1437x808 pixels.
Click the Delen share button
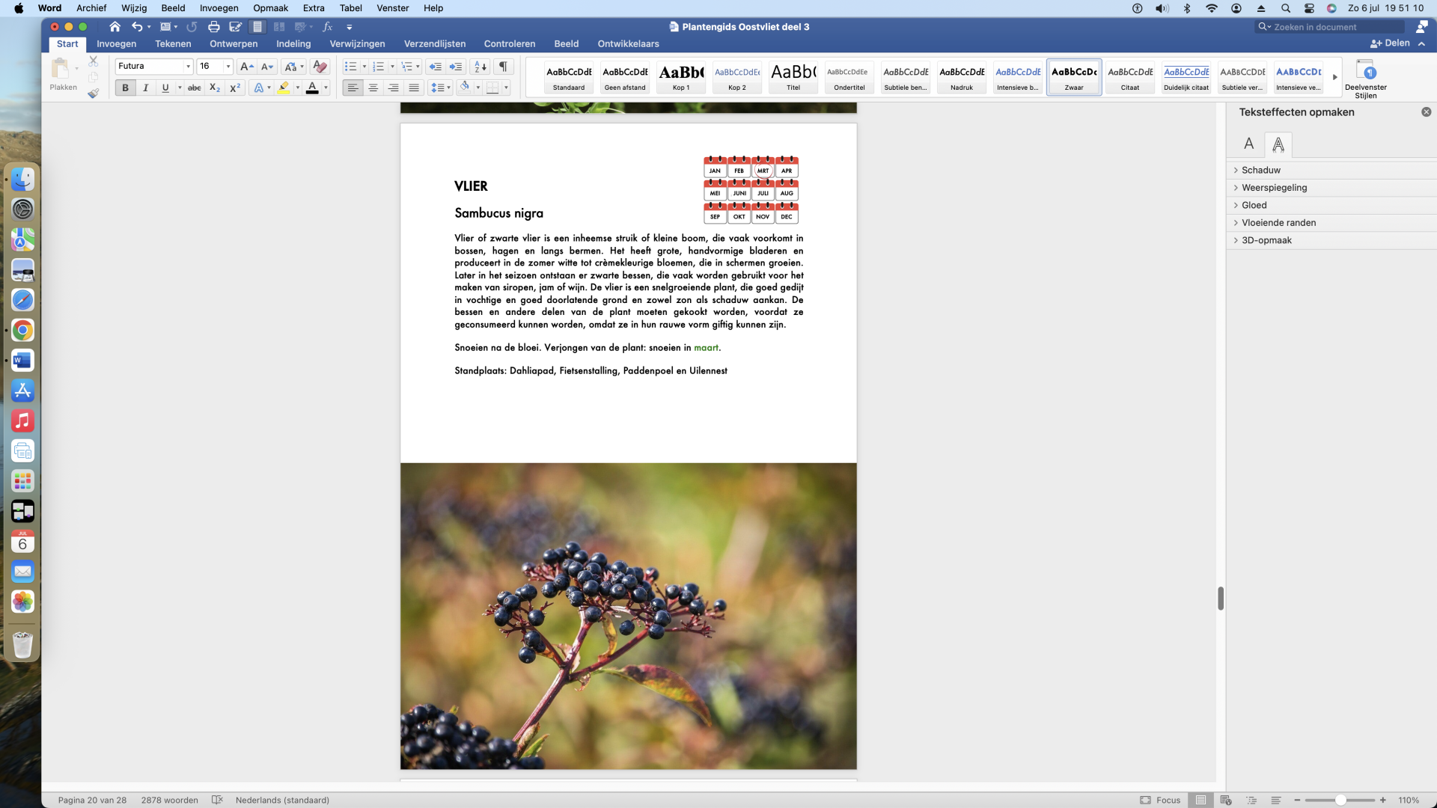point(1390,43)
